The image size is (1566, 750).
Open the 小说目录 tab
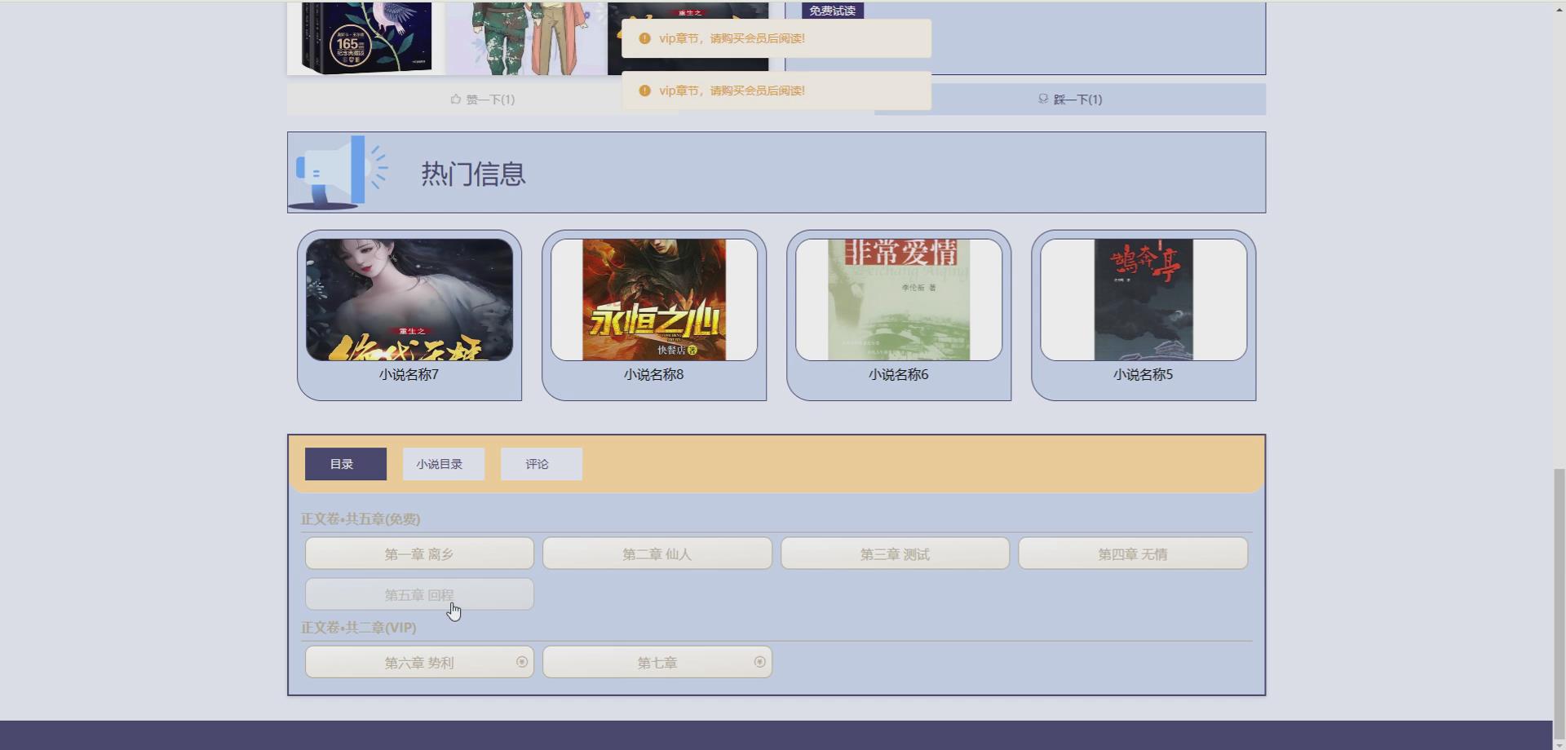(444, 464)
